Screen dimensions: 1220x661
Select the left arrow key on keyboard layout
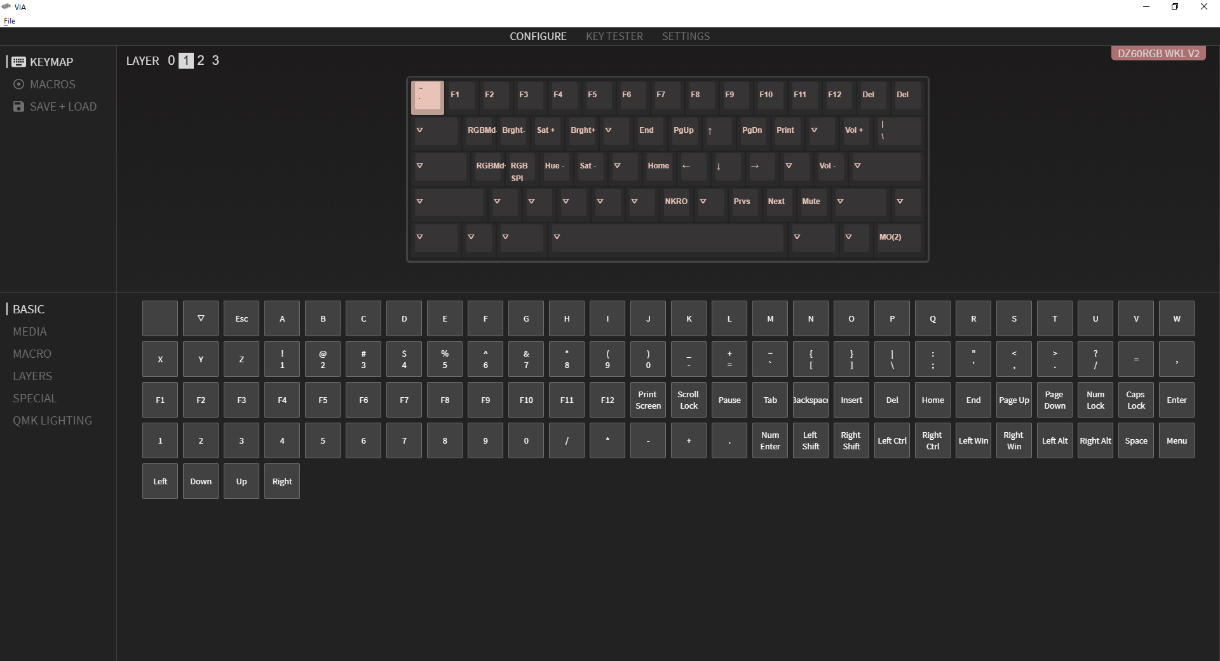[x=693, y=167]
